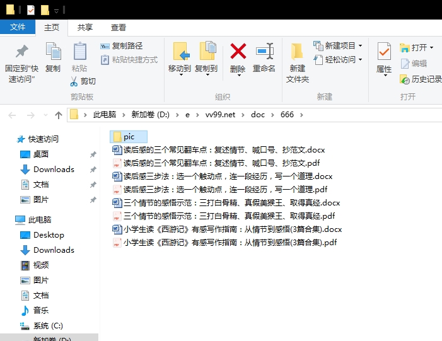The image size is (442, 341).
Task: Select 读后感的三个常见翻车点 pdf file
Action: (x=216, y=163)
